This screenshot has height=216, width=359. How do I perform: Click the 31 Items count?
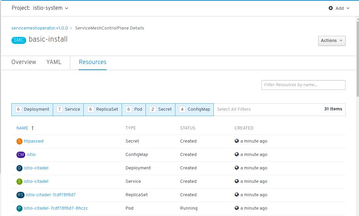(333, 109)
